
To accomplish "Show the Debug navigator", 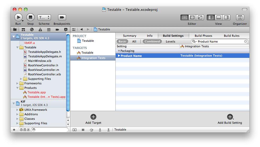I will (49, 30).
